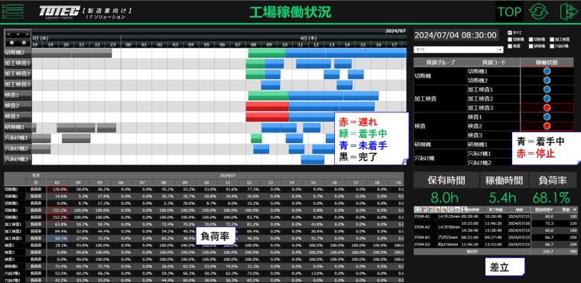
Task: Open the すべて combo box dropdown
Action: pos(500,49)
